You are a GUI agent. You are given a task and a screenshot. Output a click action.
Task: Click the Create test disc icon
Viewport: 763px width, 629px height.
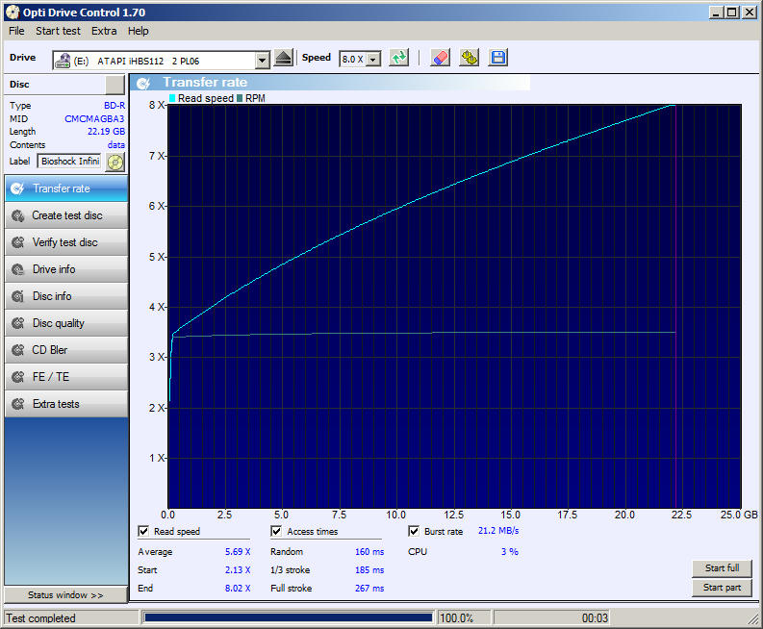pos(17,215)
